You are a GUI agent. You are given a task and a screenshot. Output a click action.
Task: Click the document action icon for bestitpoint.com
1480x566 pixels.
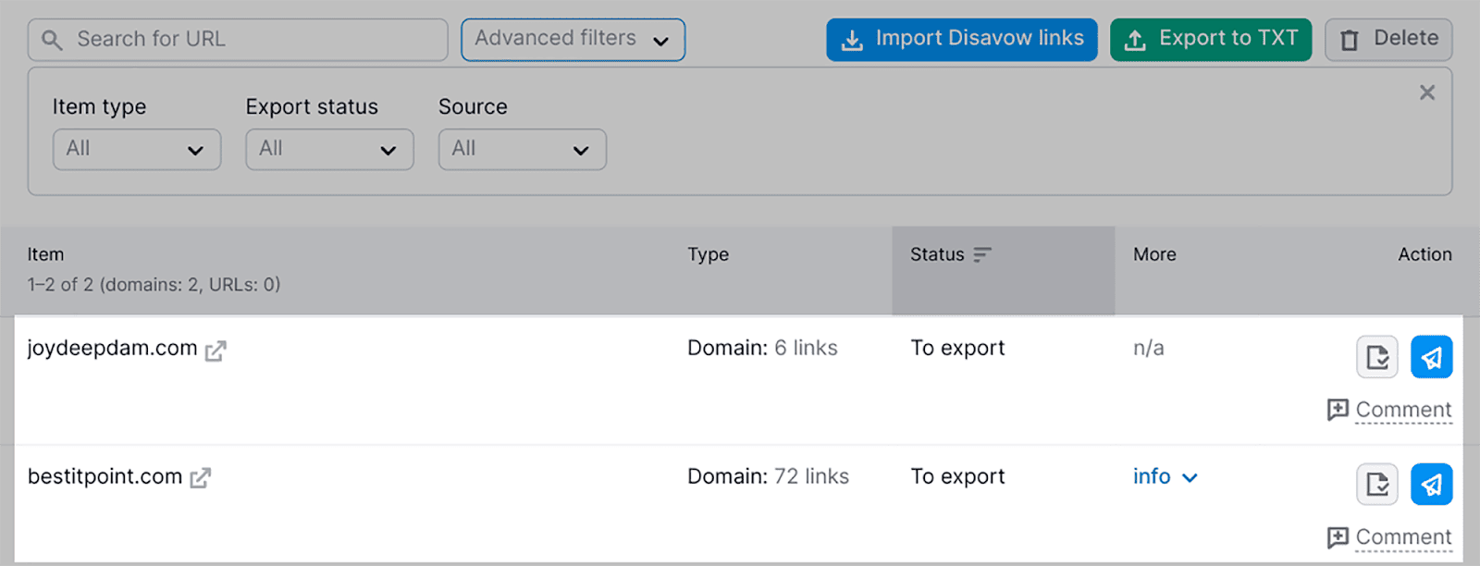pos(1376,485)
